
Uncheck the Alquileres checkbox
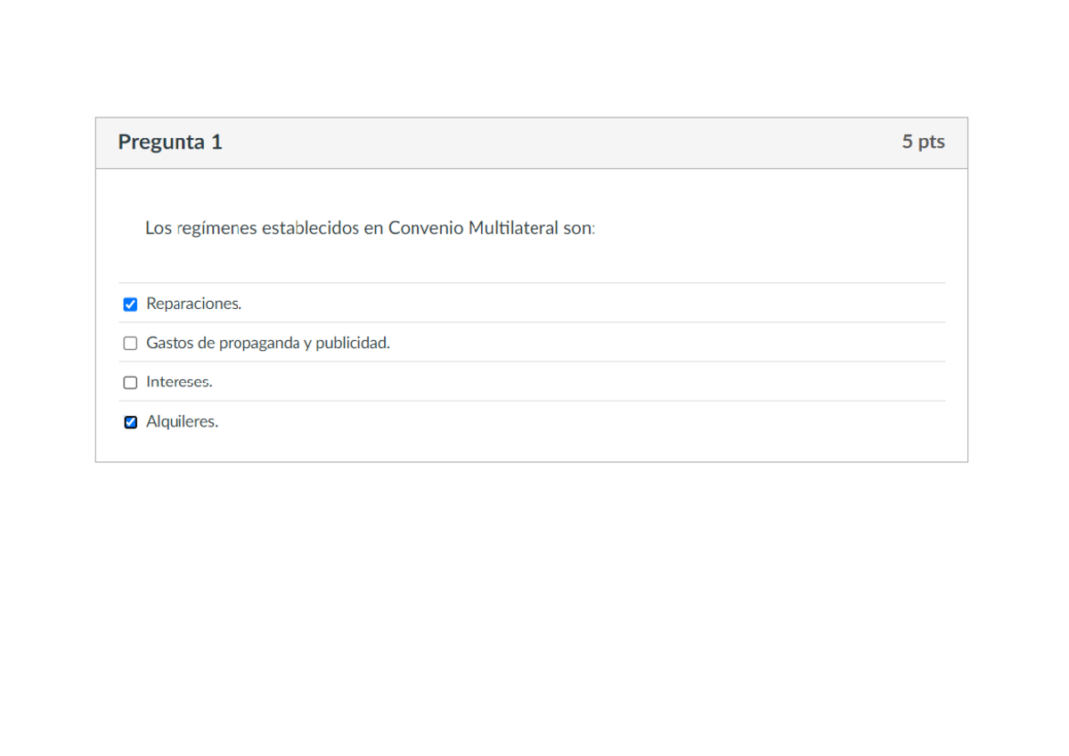click(130, 422)
